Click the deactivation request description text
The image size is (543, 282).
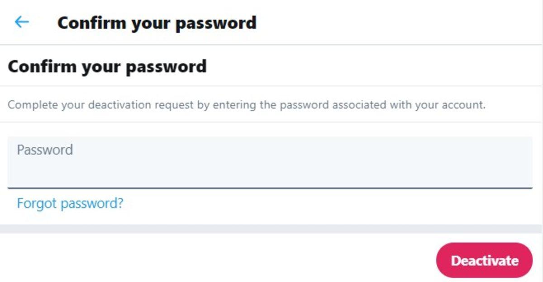point(247,105)
